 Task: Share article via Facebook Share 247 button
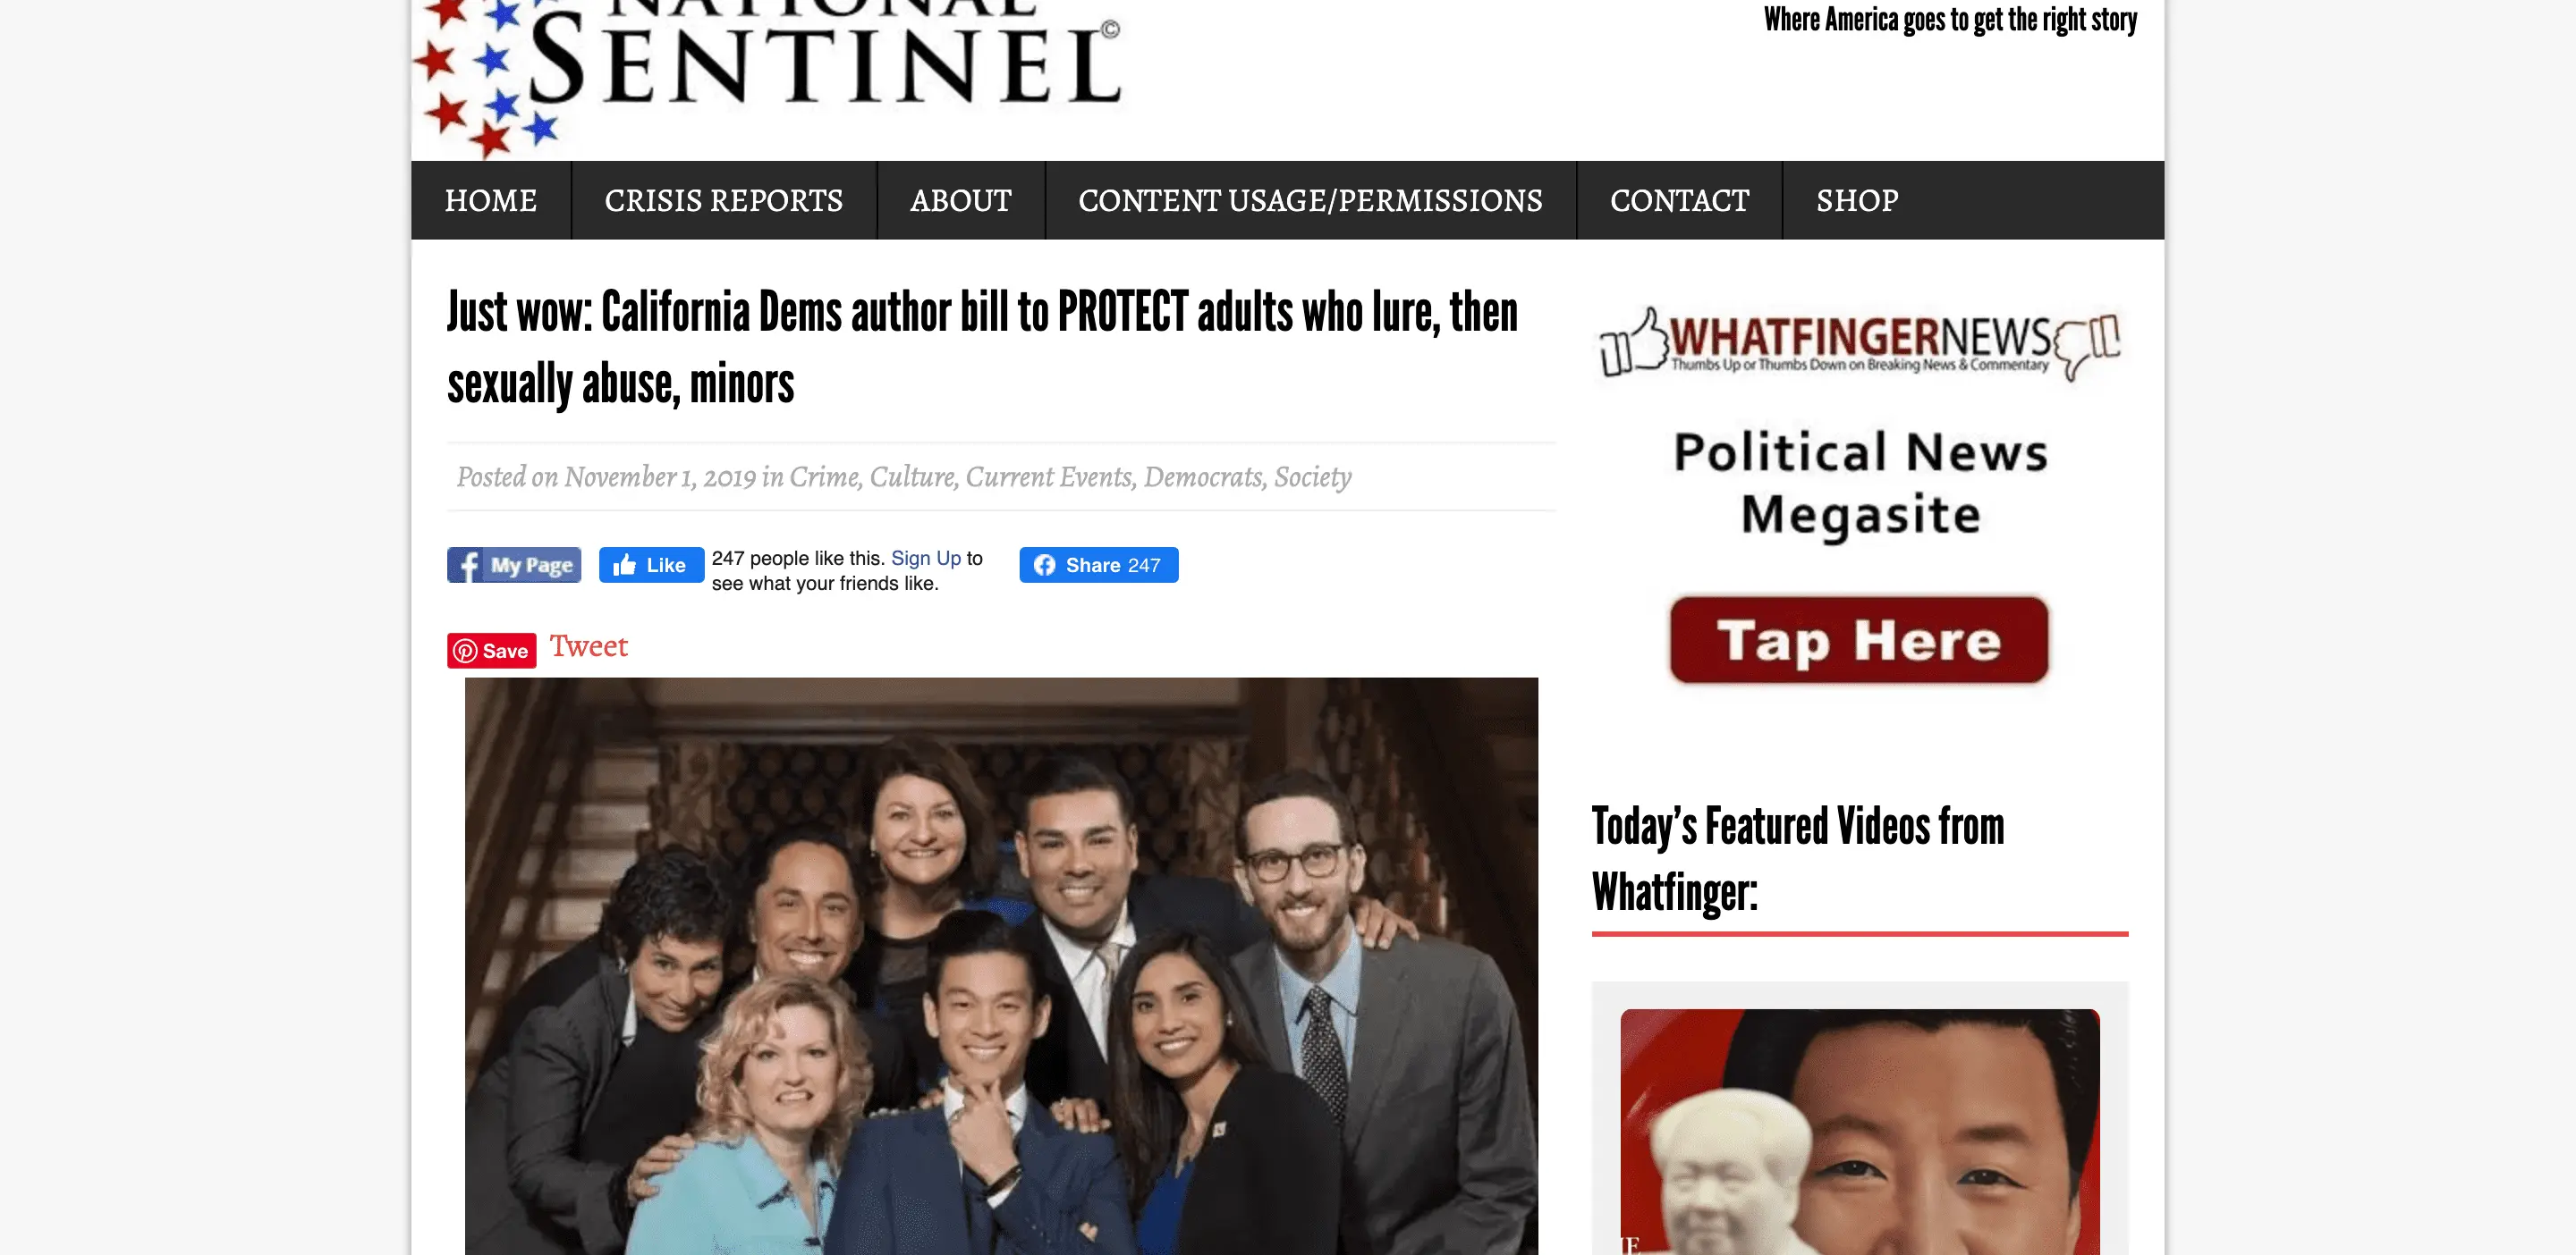1098,565
